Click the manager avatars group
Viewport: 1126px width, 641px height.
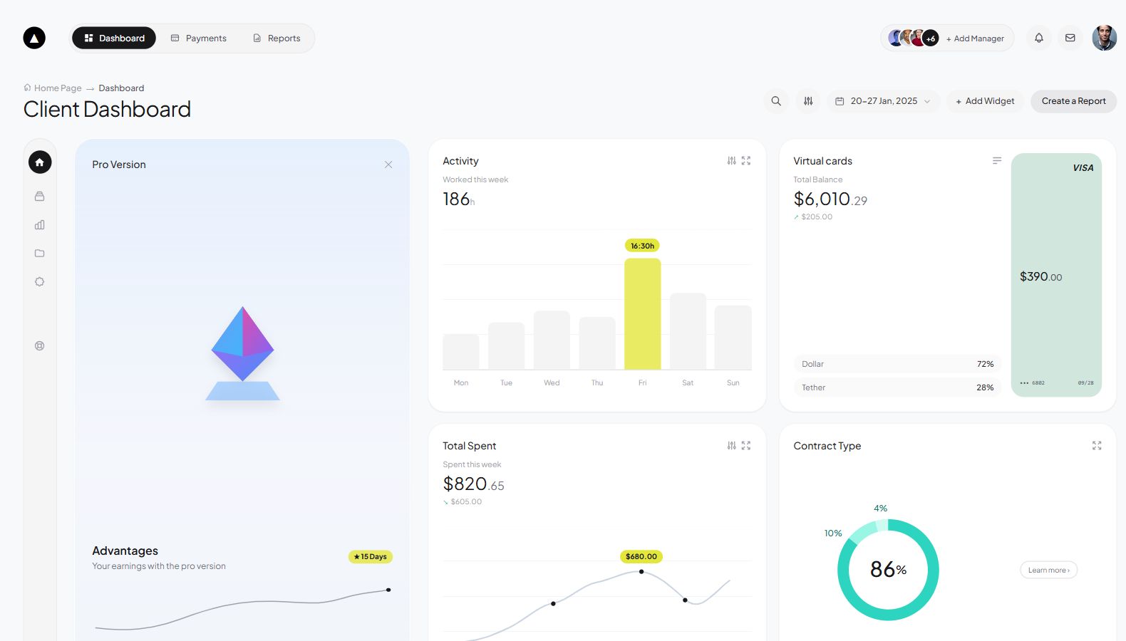pyautogui.click(x=914, y=38)
